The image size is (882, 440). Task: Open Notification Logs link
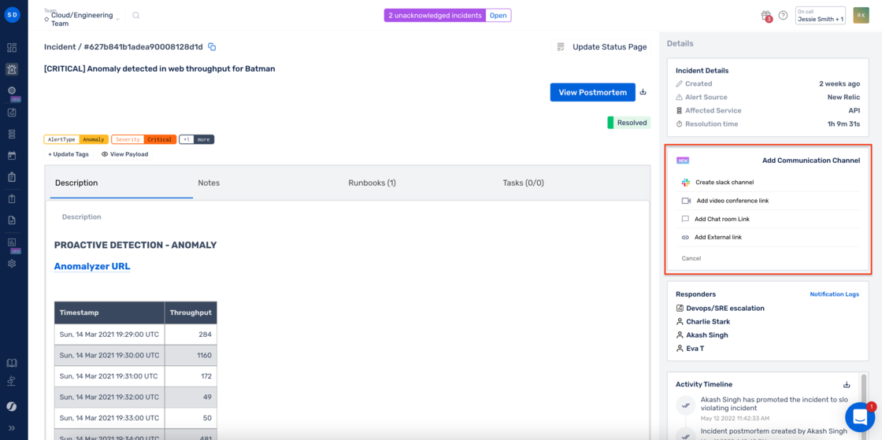834,294
